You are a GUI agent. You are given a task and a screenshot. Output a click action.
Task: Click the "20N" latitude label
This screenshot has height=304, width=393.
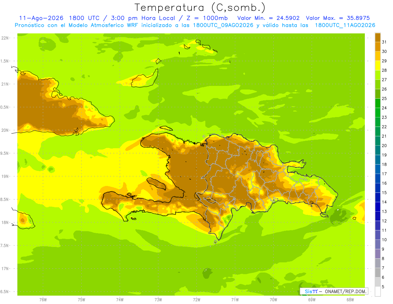point(5,130)
